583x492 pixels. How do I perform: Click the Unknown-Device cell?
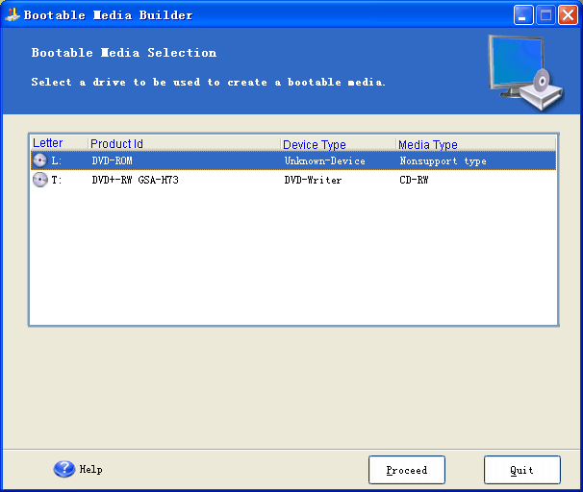click(x=324, y=160)
